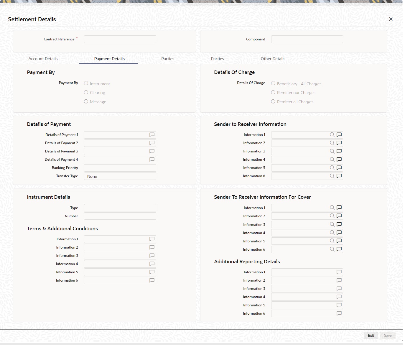The image size is (410, 345).
Task: Click the Save button
Action: click(388, 336)
